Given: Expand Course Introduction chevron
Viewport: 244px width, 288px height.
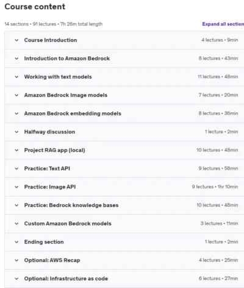Looking at the screenshot, I should pos(16,40).
